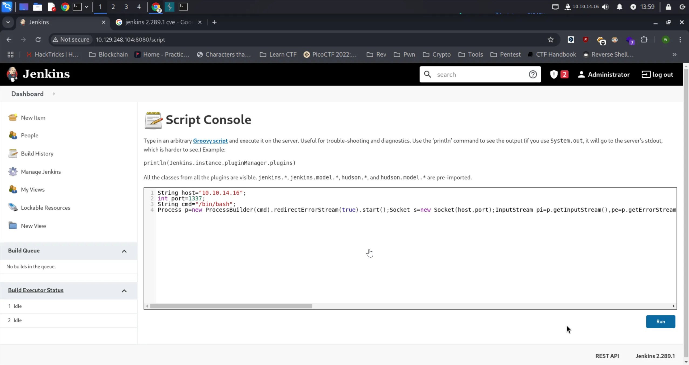
Task: Switch to workspace 3 in taskbar
Action: pyautogui.click(x=126, y=7)
